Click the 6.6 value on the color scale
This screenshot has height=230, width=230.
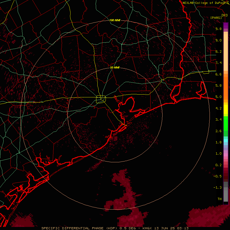tap(218, 74)
